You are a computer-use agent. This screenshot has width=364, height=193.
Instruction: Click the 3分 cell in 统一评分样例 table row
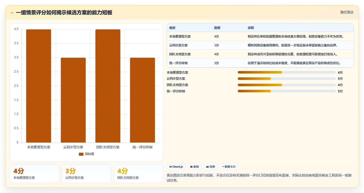(216, 63)
